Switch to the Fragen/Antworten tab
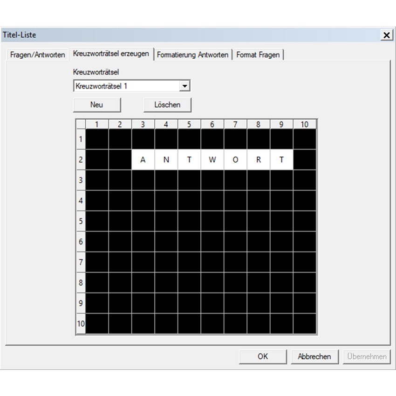The height and width of the screenshot is (396, 396). coord(37,55)
